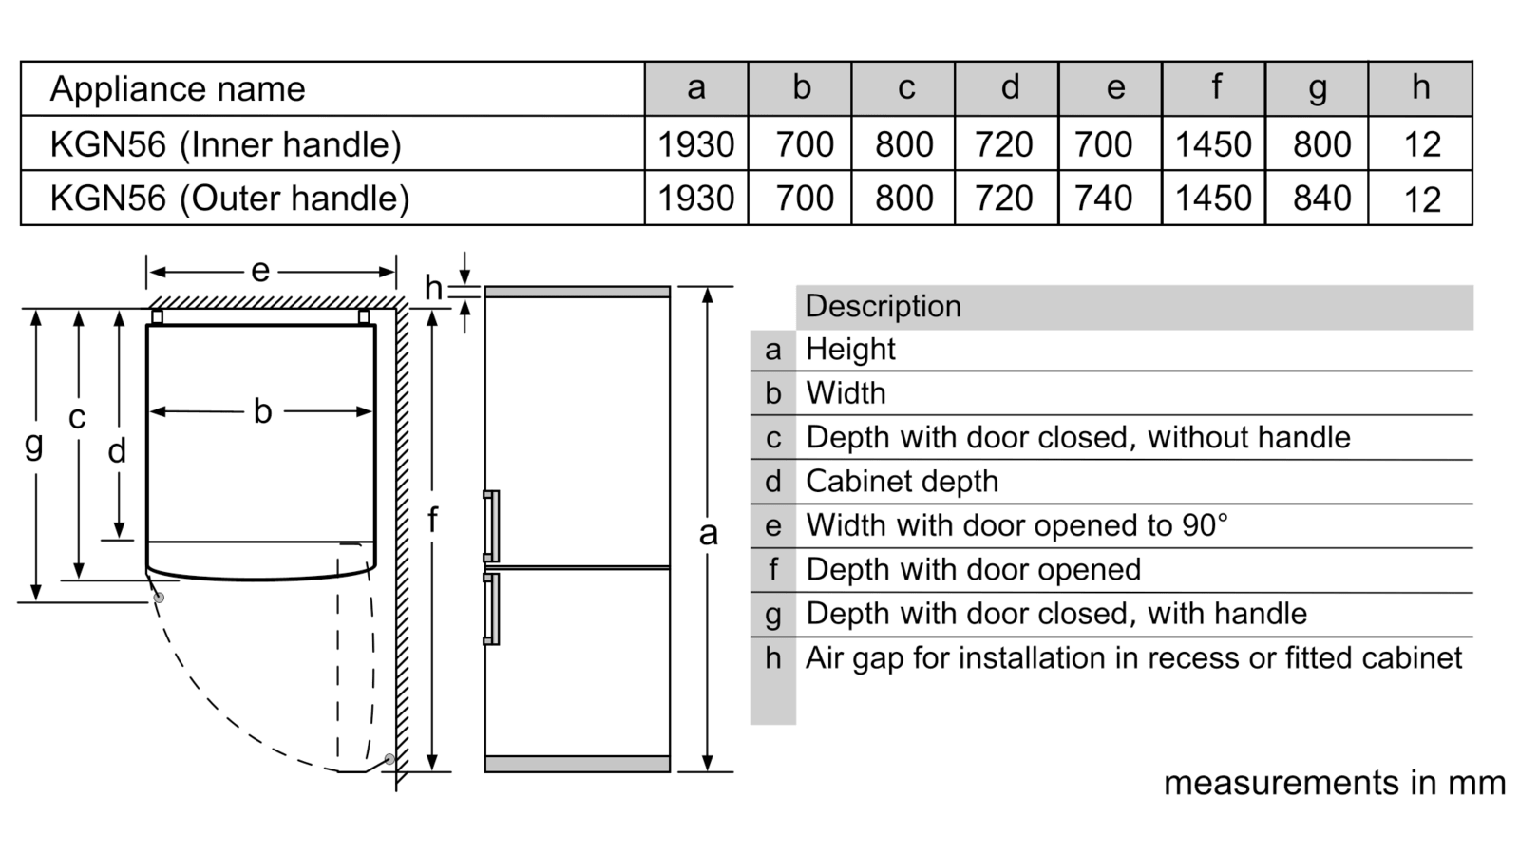Click column header 'g' in the dimensions table
This screenshot has height=855, width=1520.
(1318, 88)
